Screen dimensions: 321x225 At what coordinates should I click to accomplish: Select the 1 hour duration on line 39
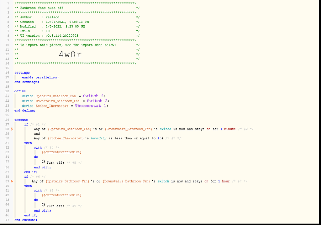(224, 181)
